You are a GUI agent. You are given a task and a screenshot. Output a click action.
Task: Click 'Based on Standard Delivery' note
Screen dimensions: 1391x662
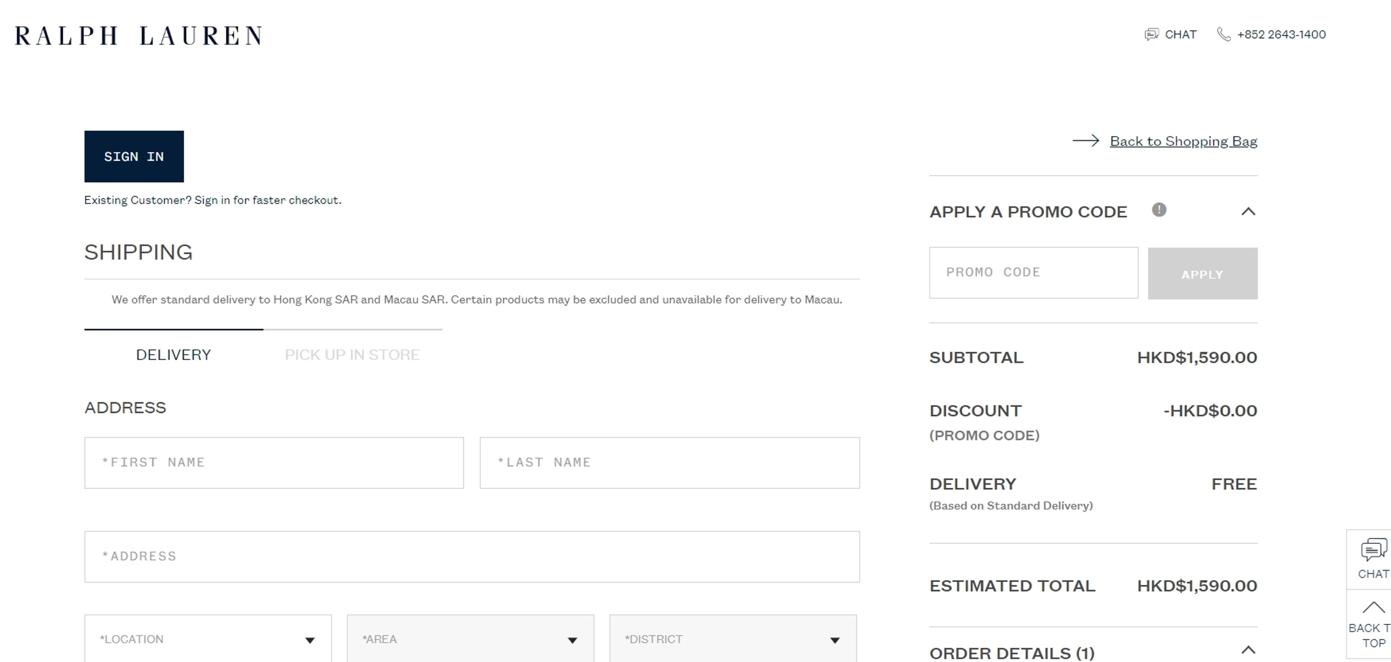point(1011,506)
